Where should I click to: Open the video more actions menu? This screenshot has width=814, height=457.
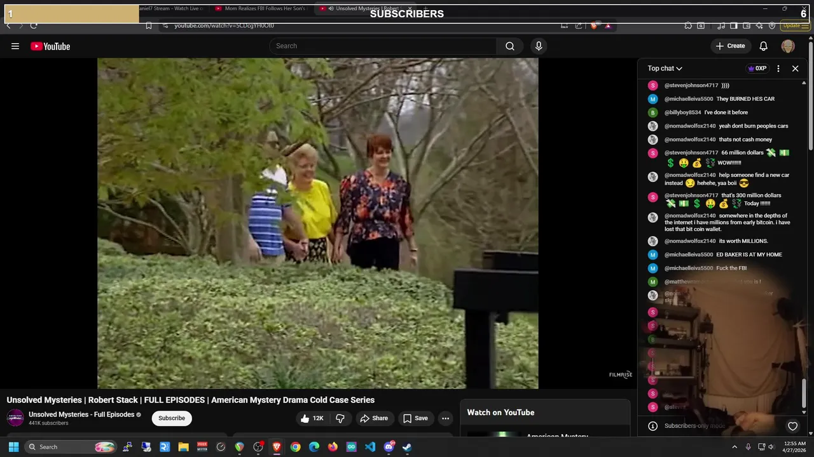pyautogui.click(x=446, y=418)
